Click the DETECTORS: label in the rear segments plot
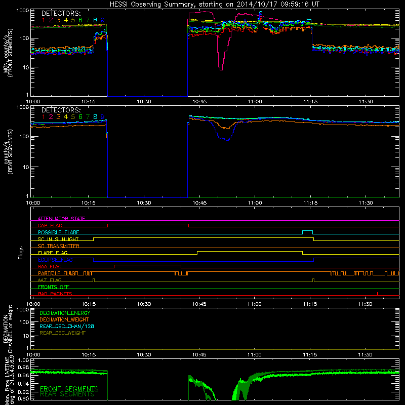 [61, 110]
